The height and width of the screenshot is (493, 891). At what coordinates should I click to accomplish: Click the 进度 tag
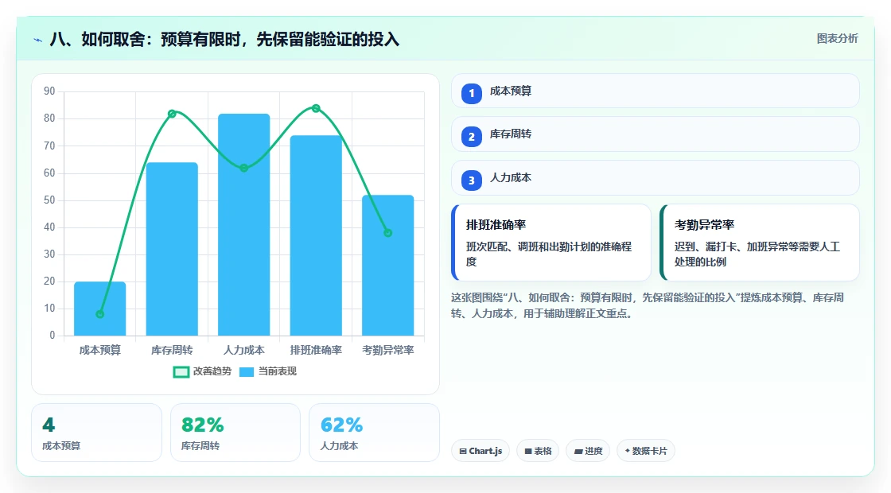click(x=588, y=451)
